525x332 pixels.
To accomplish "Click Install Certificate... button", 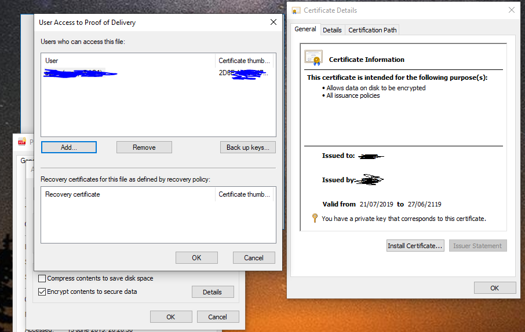I will click(x=415, y=246).
